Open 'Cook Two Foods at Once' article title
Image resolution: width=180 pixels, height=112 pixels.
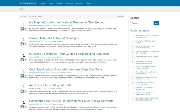(x=65, y=69)
